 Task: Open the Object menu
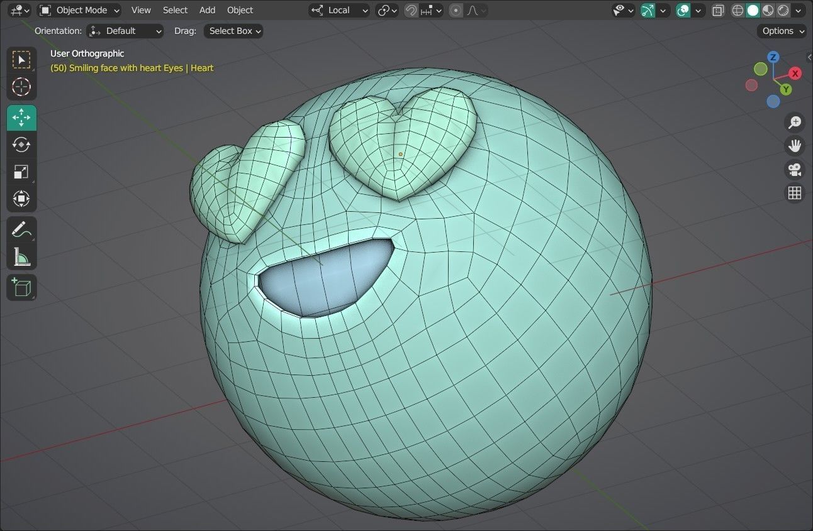pos(240,10)
